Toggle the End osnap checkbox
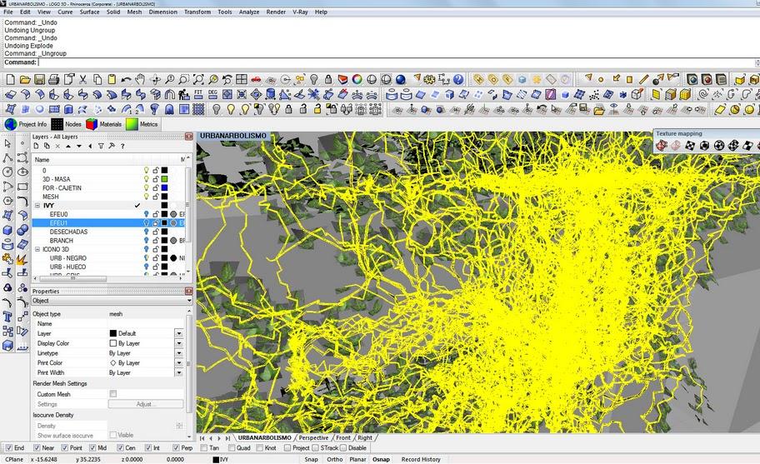 (x=8, y=448)
